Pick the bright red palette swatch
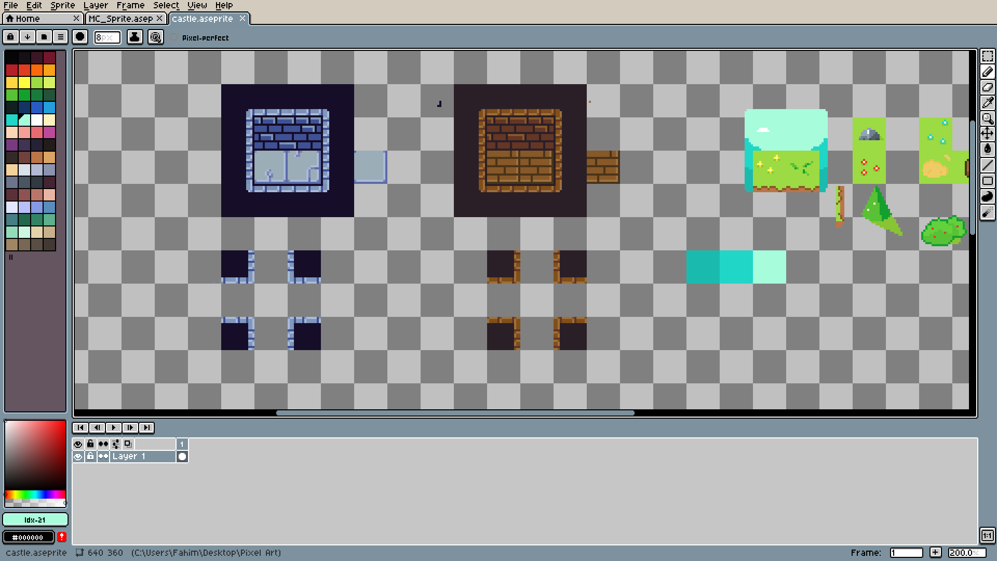997x561 pixels. (12, 70)
